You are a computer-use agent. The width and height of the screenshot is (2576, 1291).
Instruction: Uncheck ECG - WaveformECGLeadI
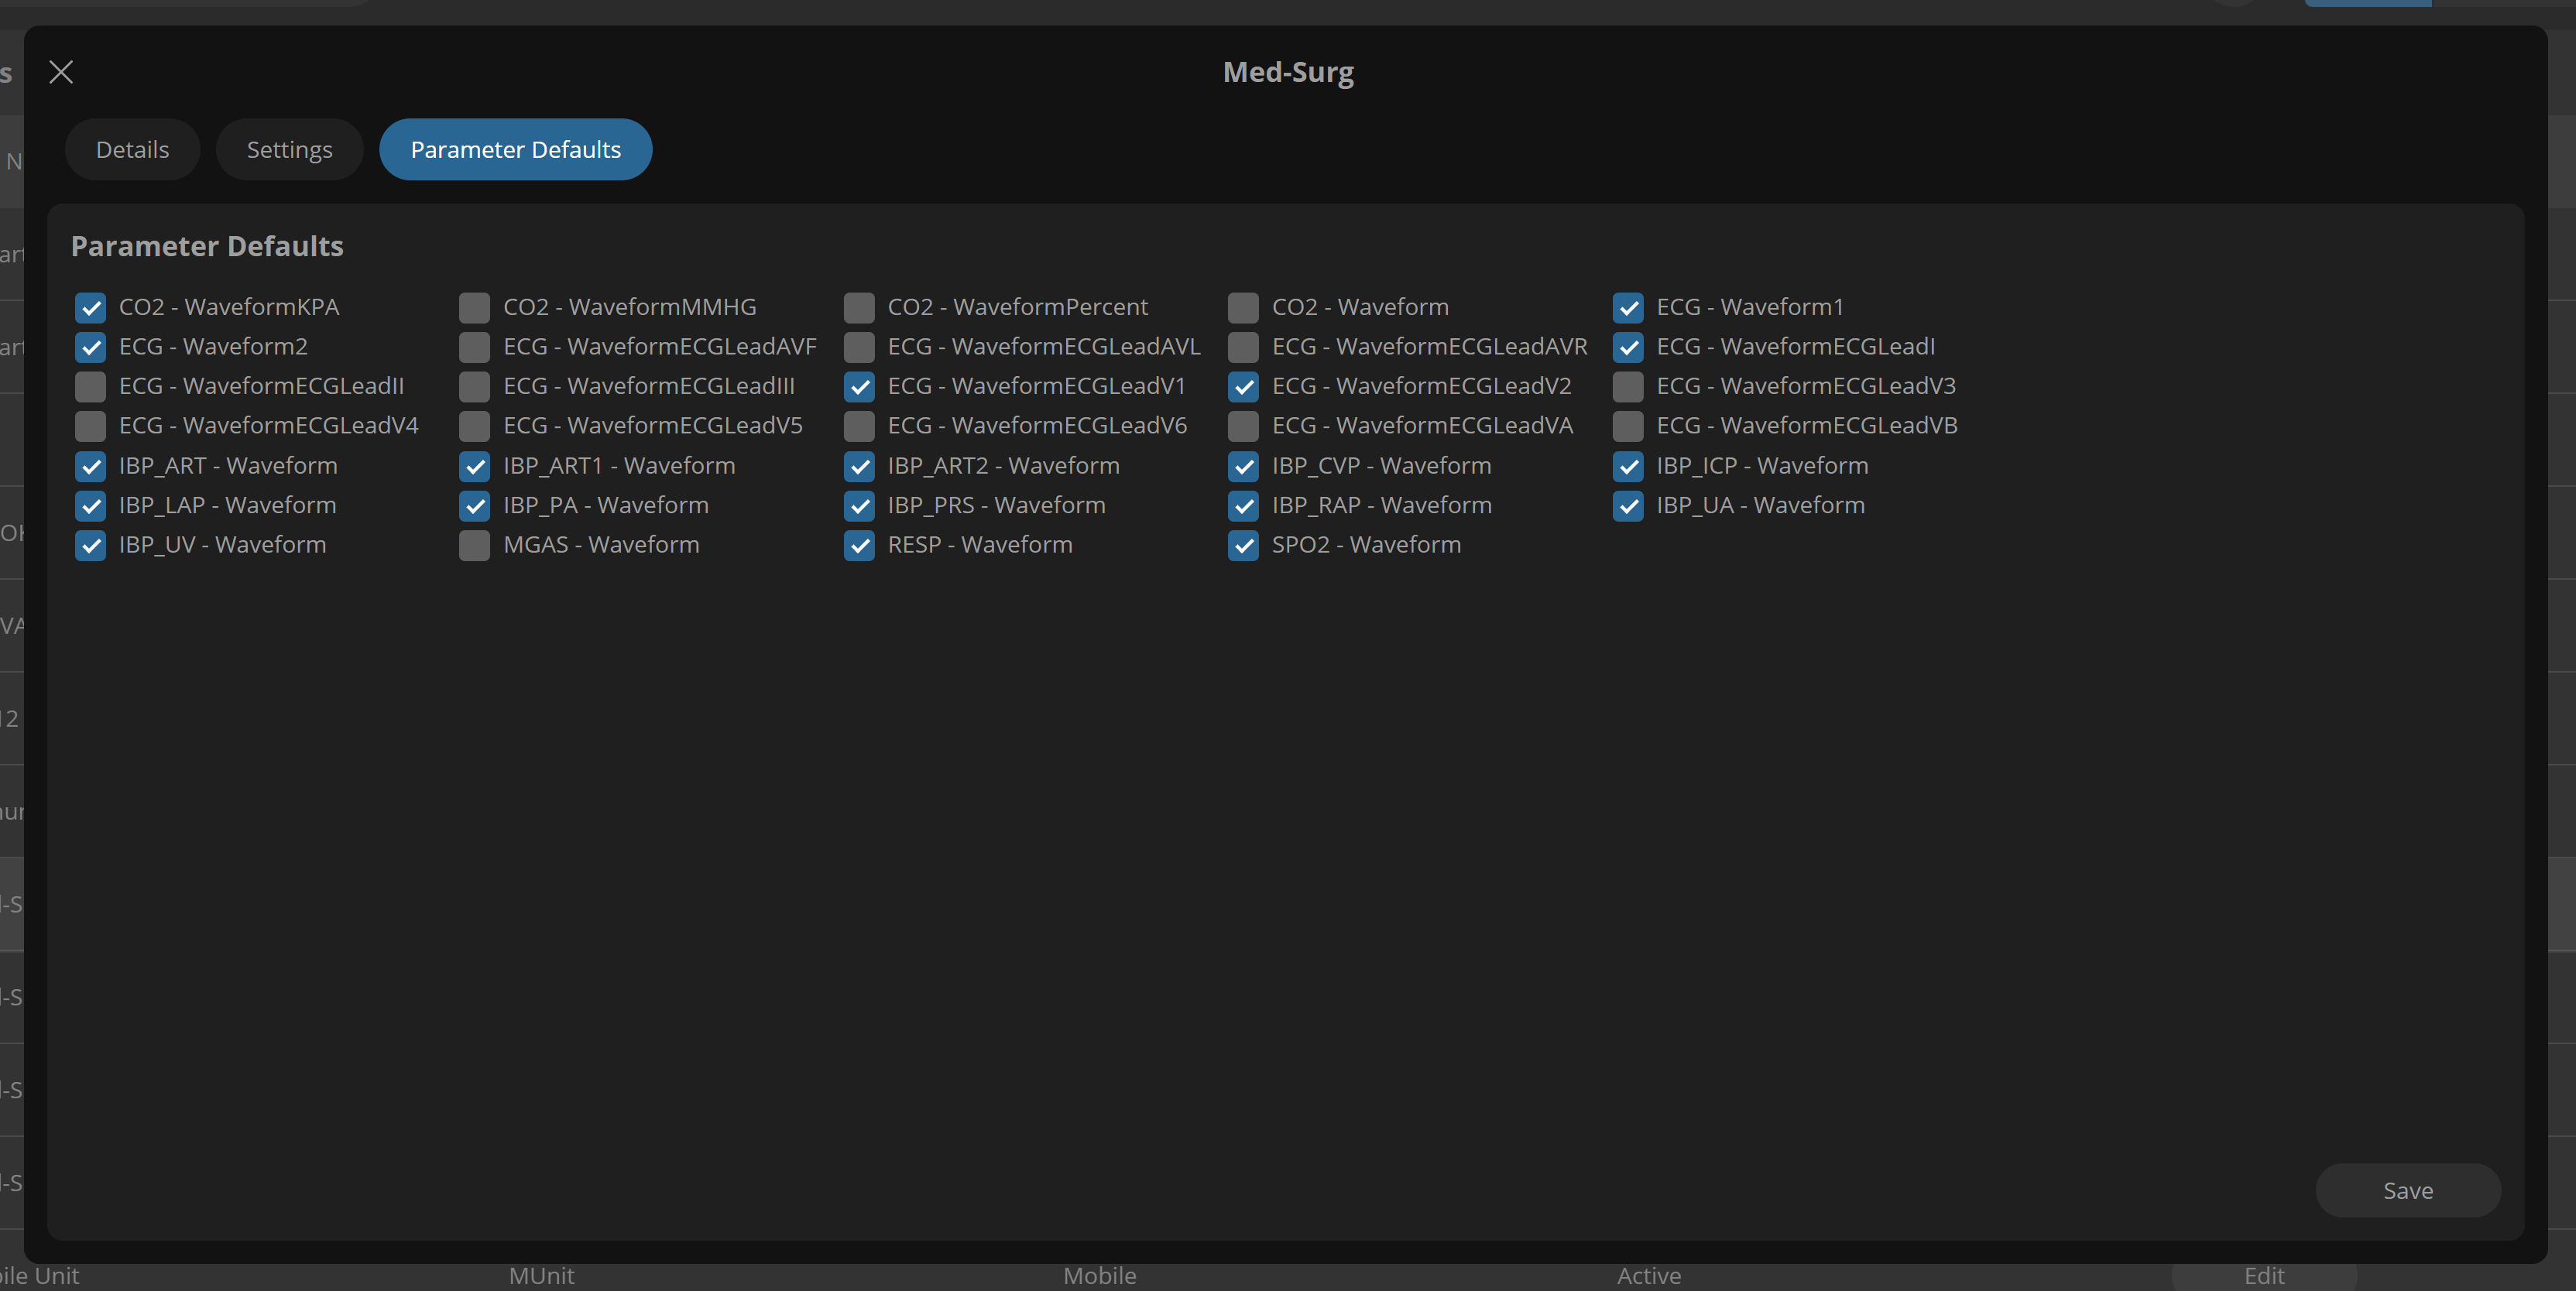pyautogui.click(x=1628, y=347)
